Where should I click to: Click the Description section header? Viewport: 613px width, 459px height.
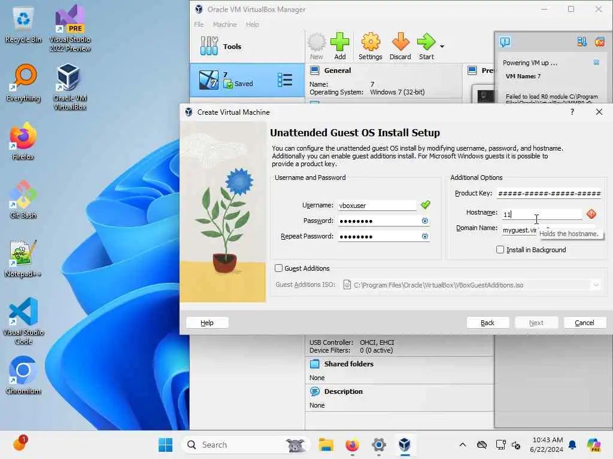coord(343,391)
